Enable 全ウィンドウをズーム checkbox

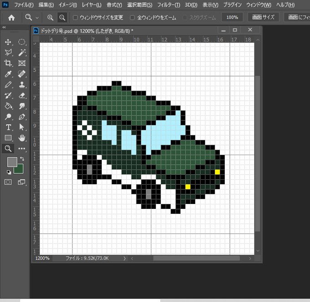[132, 18]
